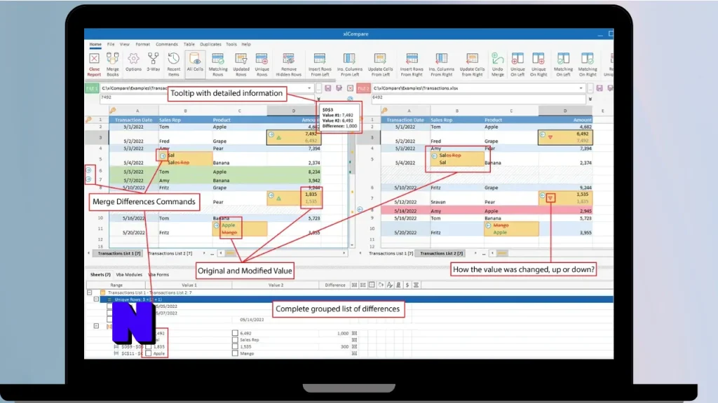This screenshot has height=403, width=718.
Task: Select Unique On Right
Action: coord(538,64)
